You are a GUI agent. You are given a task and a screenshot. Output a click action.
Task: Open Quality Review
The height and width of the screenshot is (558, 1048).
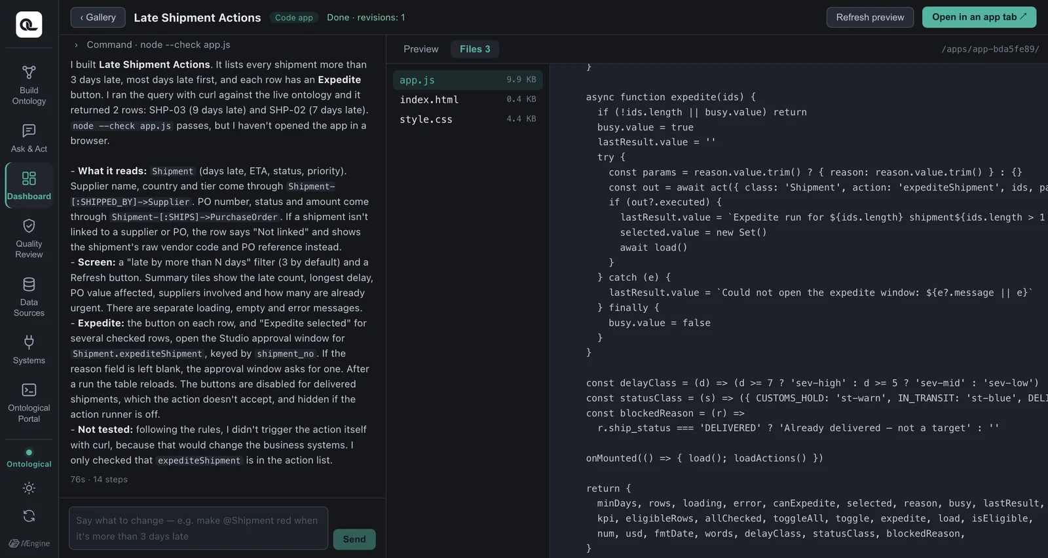tap(29, 238)
